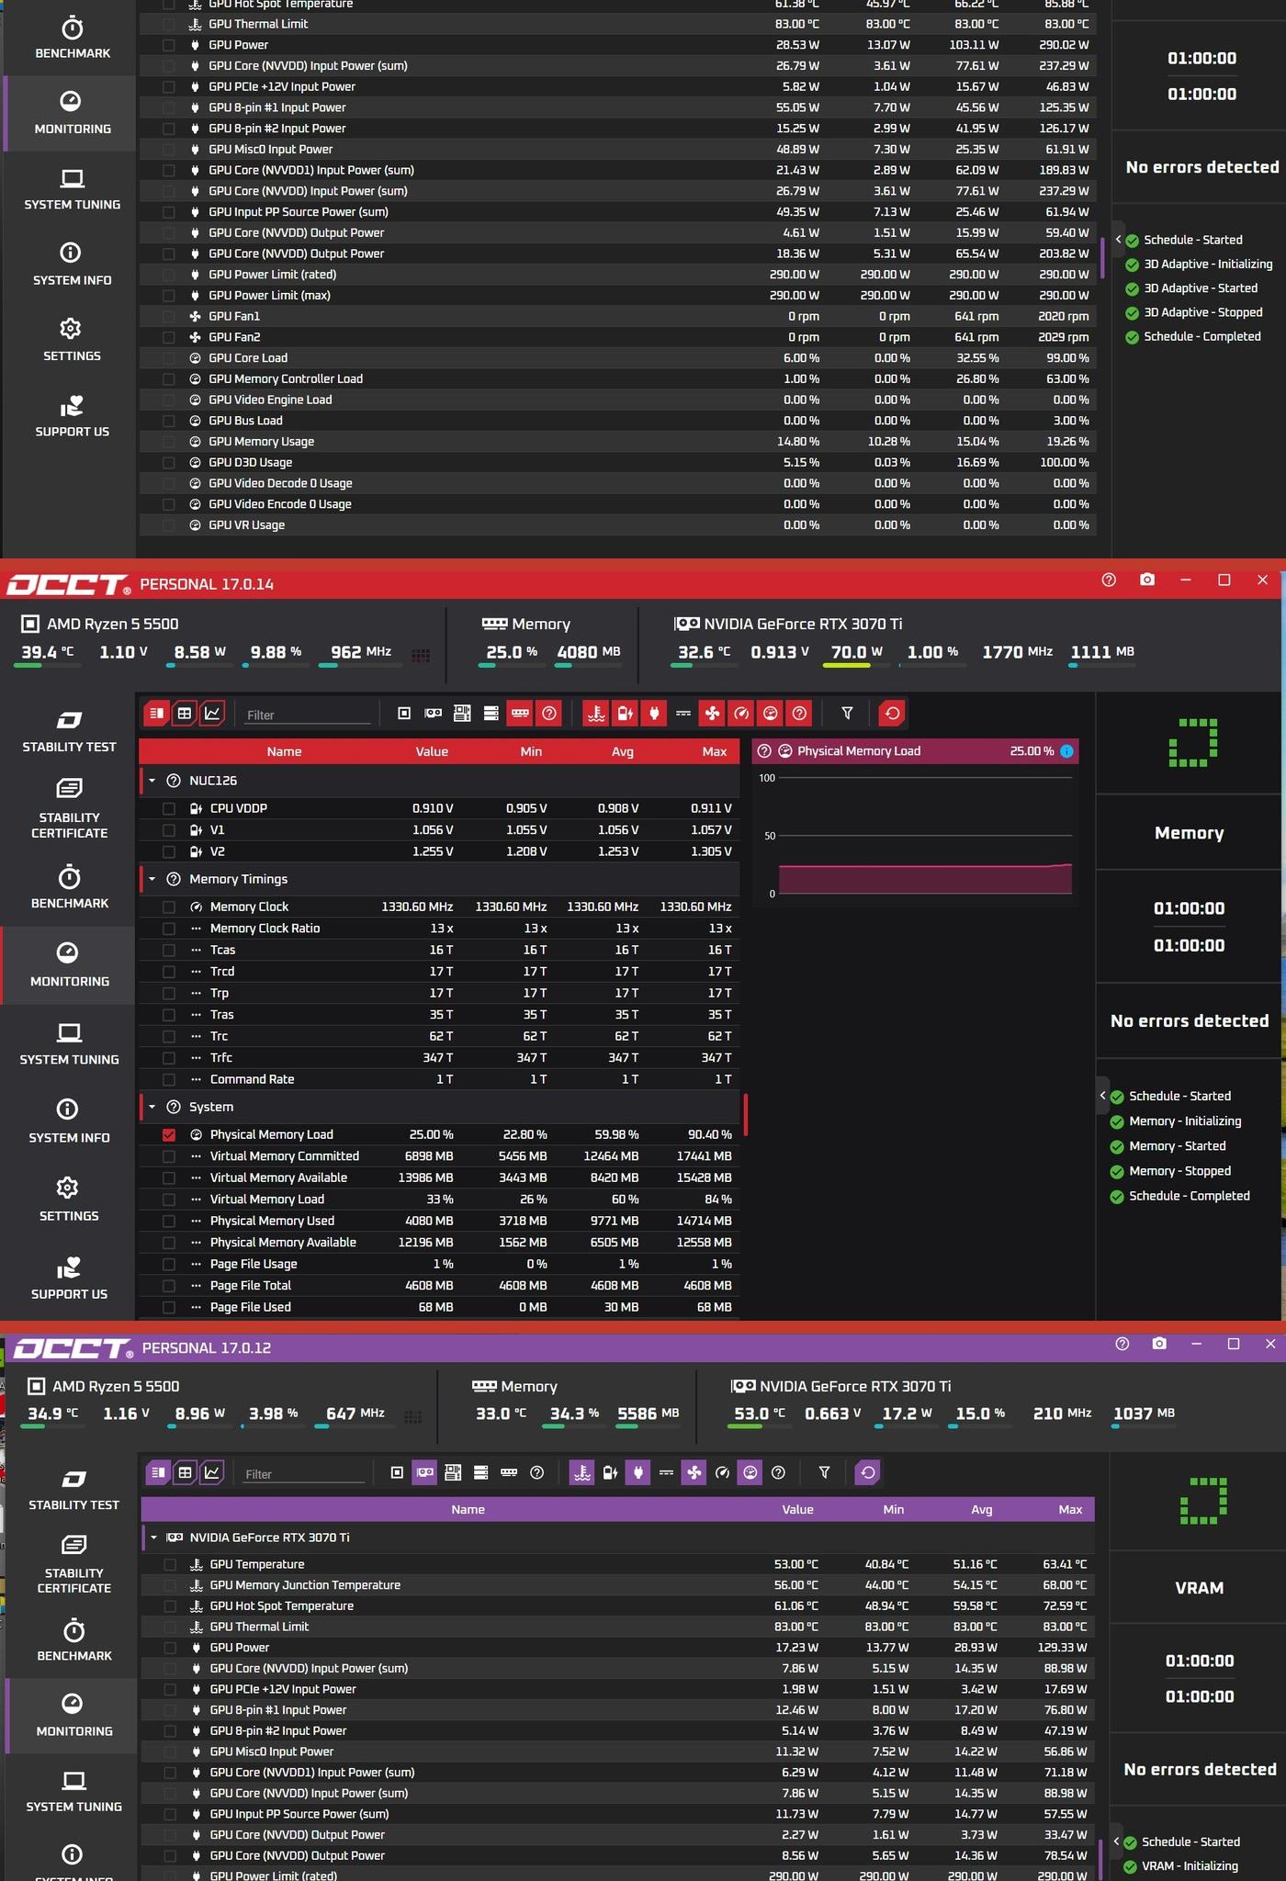Collapse the NUC126 sensor group
This screenshot has height=1881, width=1286.
pyautogui.click(x=152, y=781)
